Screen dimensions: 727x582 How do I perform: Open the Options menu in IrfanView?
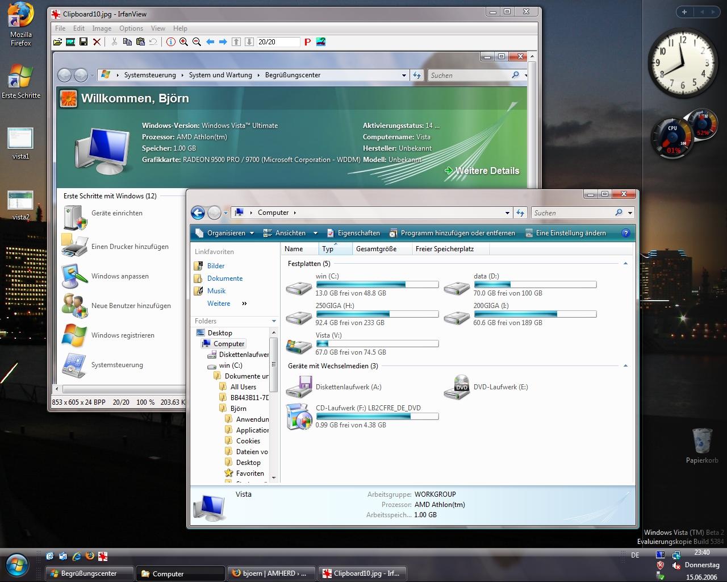(x=131, y=28)
